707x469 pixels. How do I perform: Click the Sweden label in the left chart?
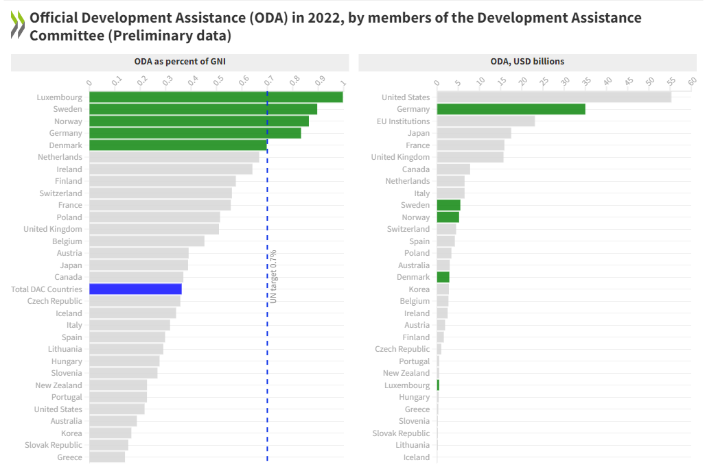[x=66, y=108]
